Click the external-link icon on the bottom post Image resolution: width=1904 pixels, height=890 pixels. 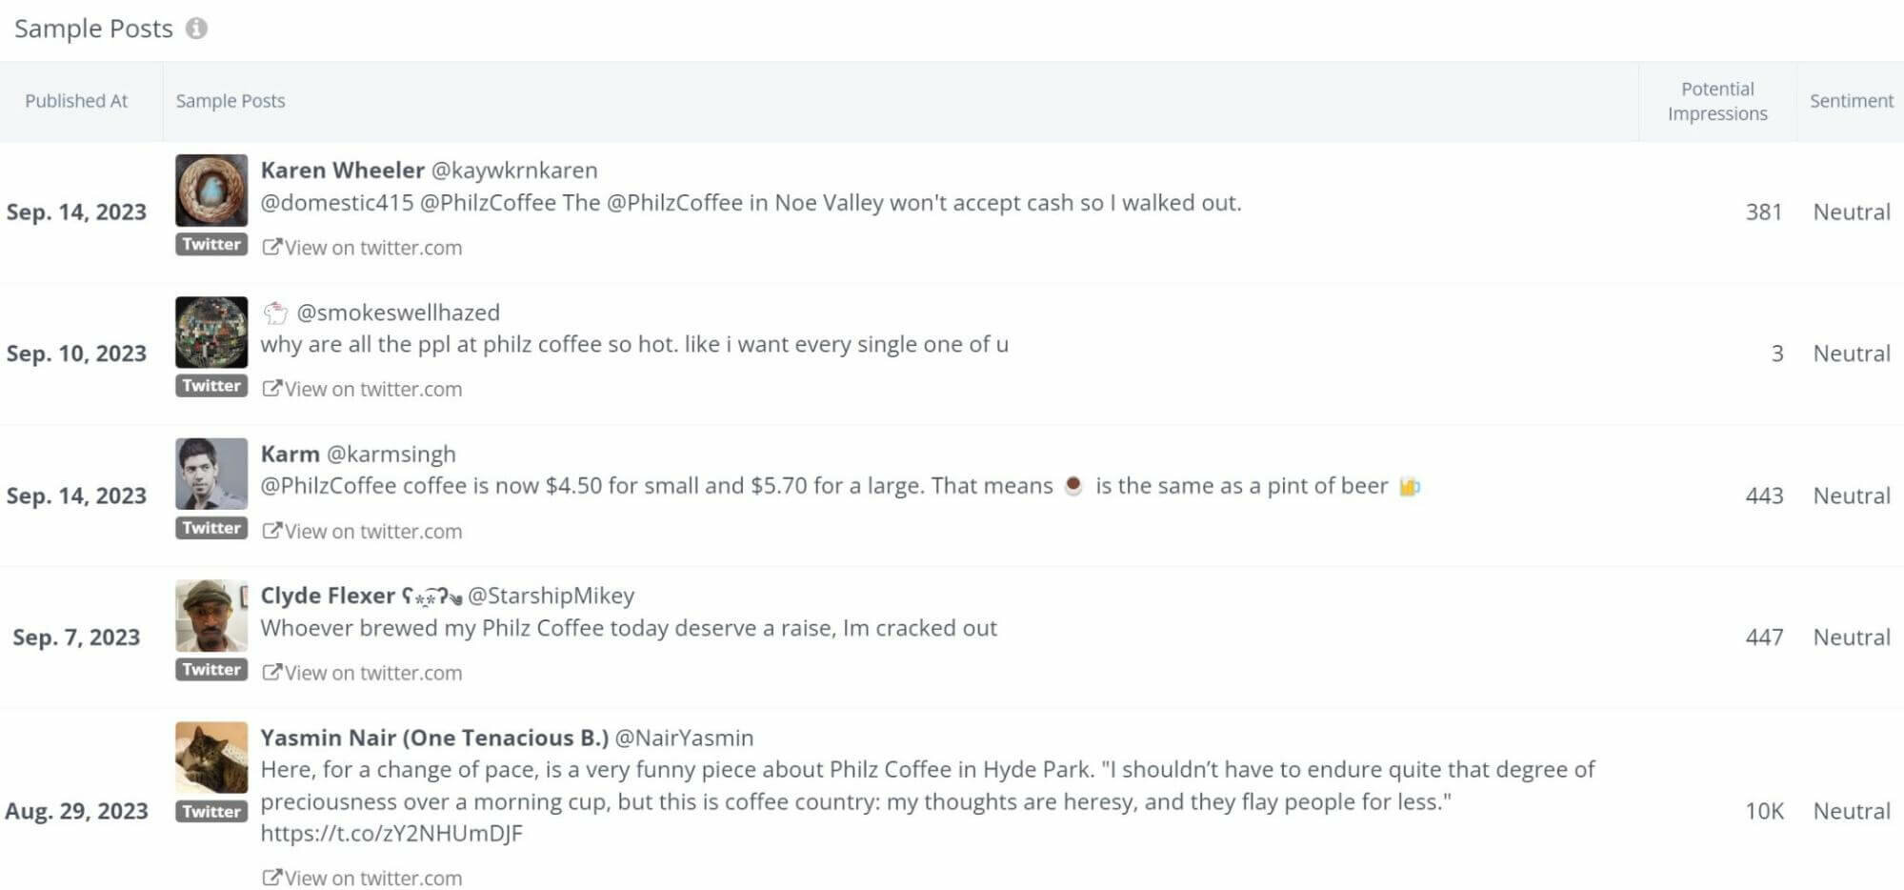(272, 876)
